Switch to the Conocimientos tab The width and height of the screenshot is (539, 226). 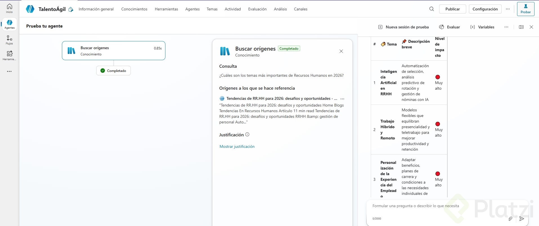click(134, 9)
